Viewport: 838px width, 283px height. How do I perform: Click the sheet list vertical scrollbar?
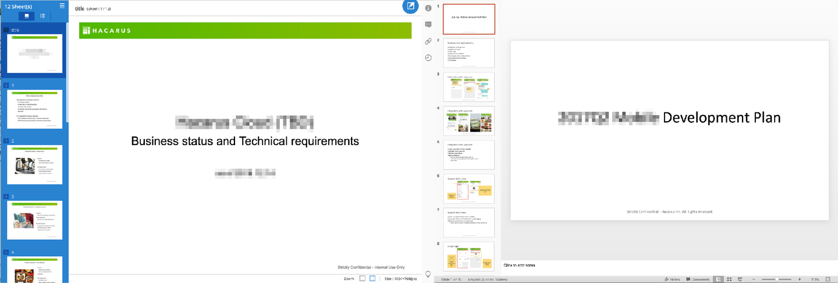[67, 73]
